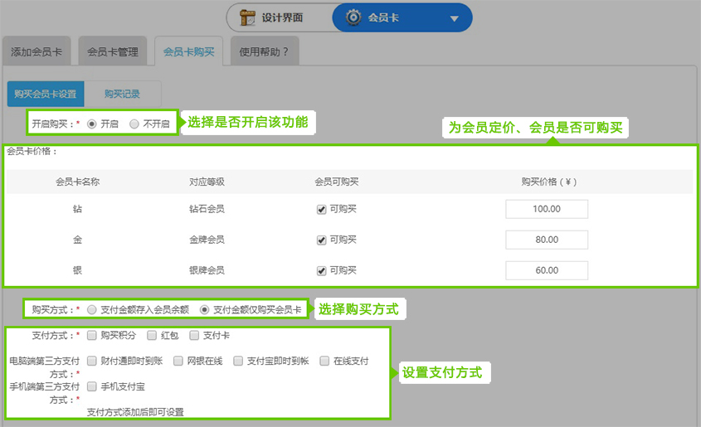This screenshot has height=427, width=701.
Task: Click the design interface icon
Action: tap(247, 17)
